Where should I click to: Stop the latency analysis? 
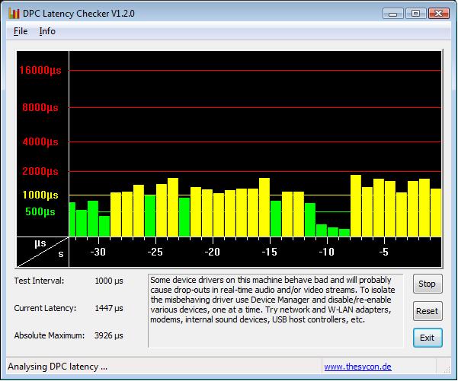(x=428, y=284)
